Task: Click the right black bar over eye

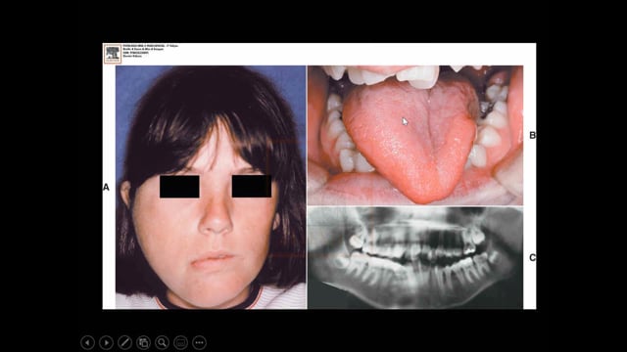Action: tap(252, 187)
